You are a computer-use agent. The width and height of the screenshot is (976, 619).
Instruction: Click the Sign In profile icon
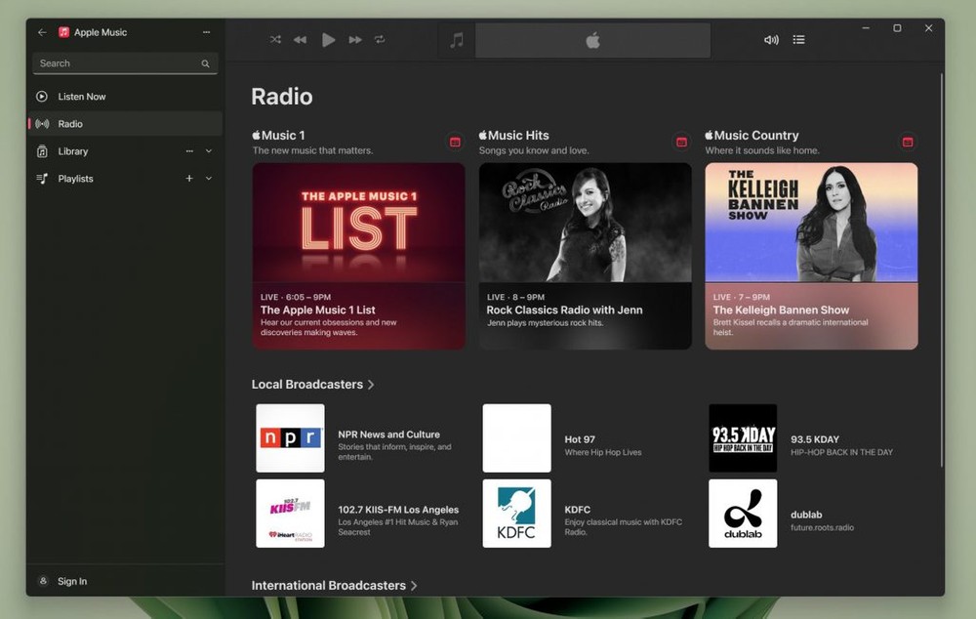point(43,581)
